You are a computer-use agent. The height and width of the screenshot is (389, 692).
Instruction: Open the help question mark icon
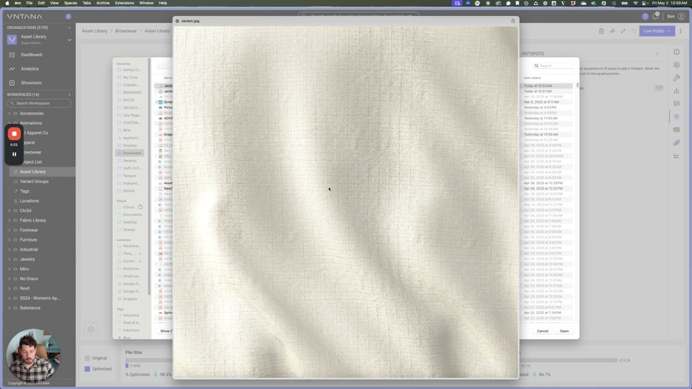point(645,17)
